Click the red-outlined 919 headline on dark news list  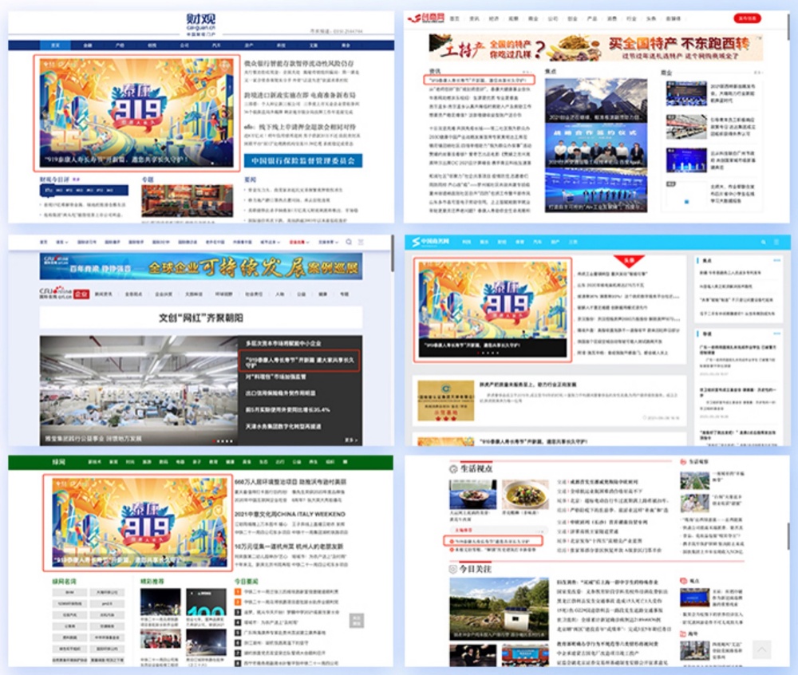pos(298,361)
